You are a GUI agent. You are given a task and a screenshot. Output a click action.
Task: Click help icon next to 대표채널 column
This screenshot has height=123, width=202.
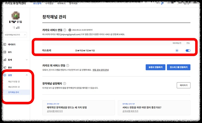coord(180,43)
